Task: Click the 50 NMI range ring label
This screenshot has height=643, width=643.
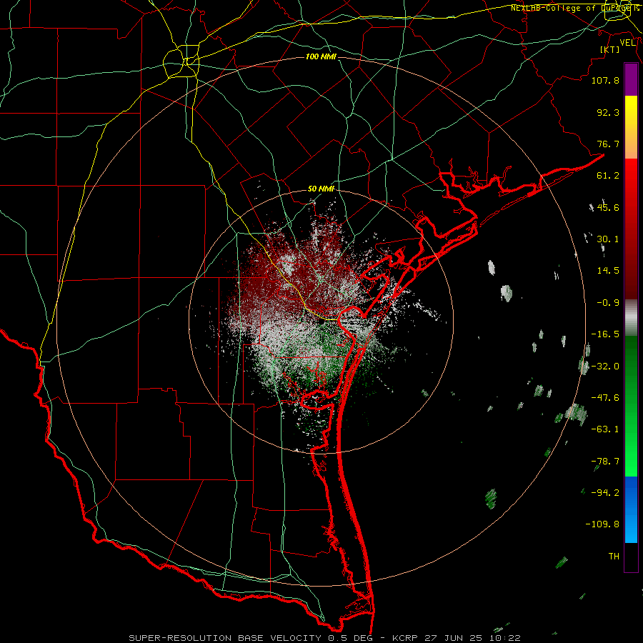Action: tap(321, 189)
